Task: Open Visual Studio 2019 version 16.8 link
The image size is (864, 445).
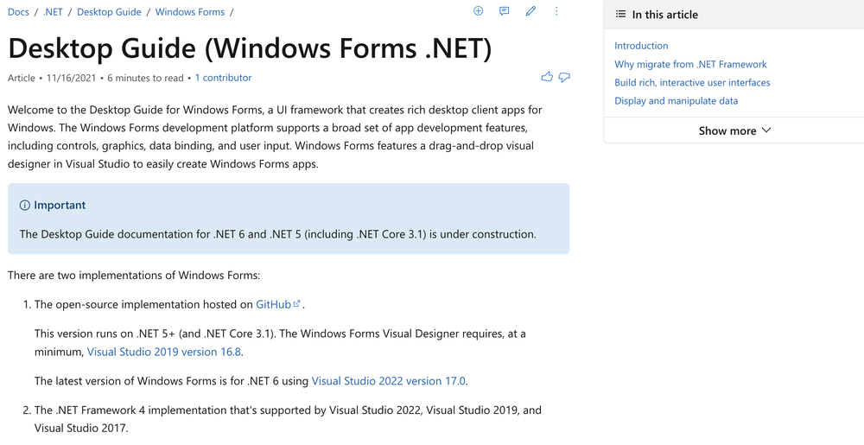Action: [x=163, y=352]
